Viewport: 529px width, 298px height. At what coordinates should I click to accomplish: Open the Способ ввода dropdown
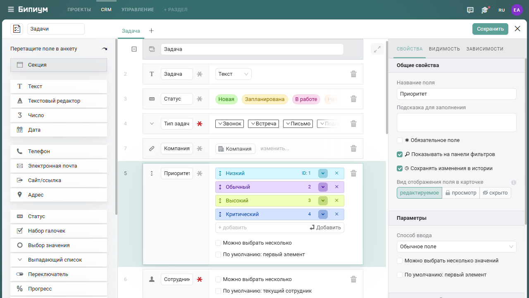(x=457, y=247)
